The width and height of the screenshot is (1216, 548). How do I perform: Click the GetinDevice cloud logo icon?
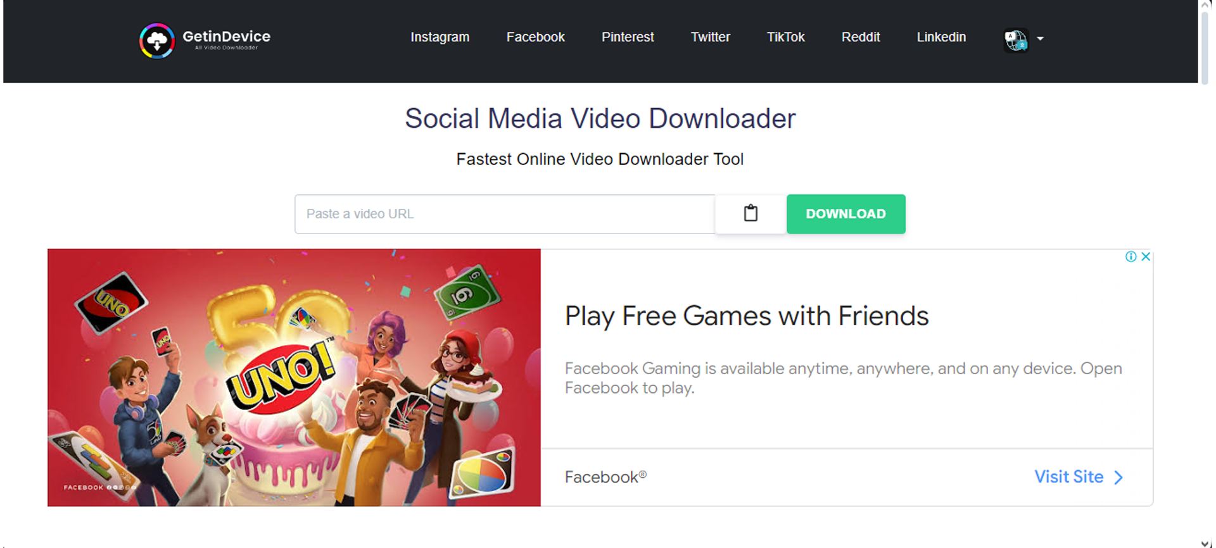tap(156, 40)
